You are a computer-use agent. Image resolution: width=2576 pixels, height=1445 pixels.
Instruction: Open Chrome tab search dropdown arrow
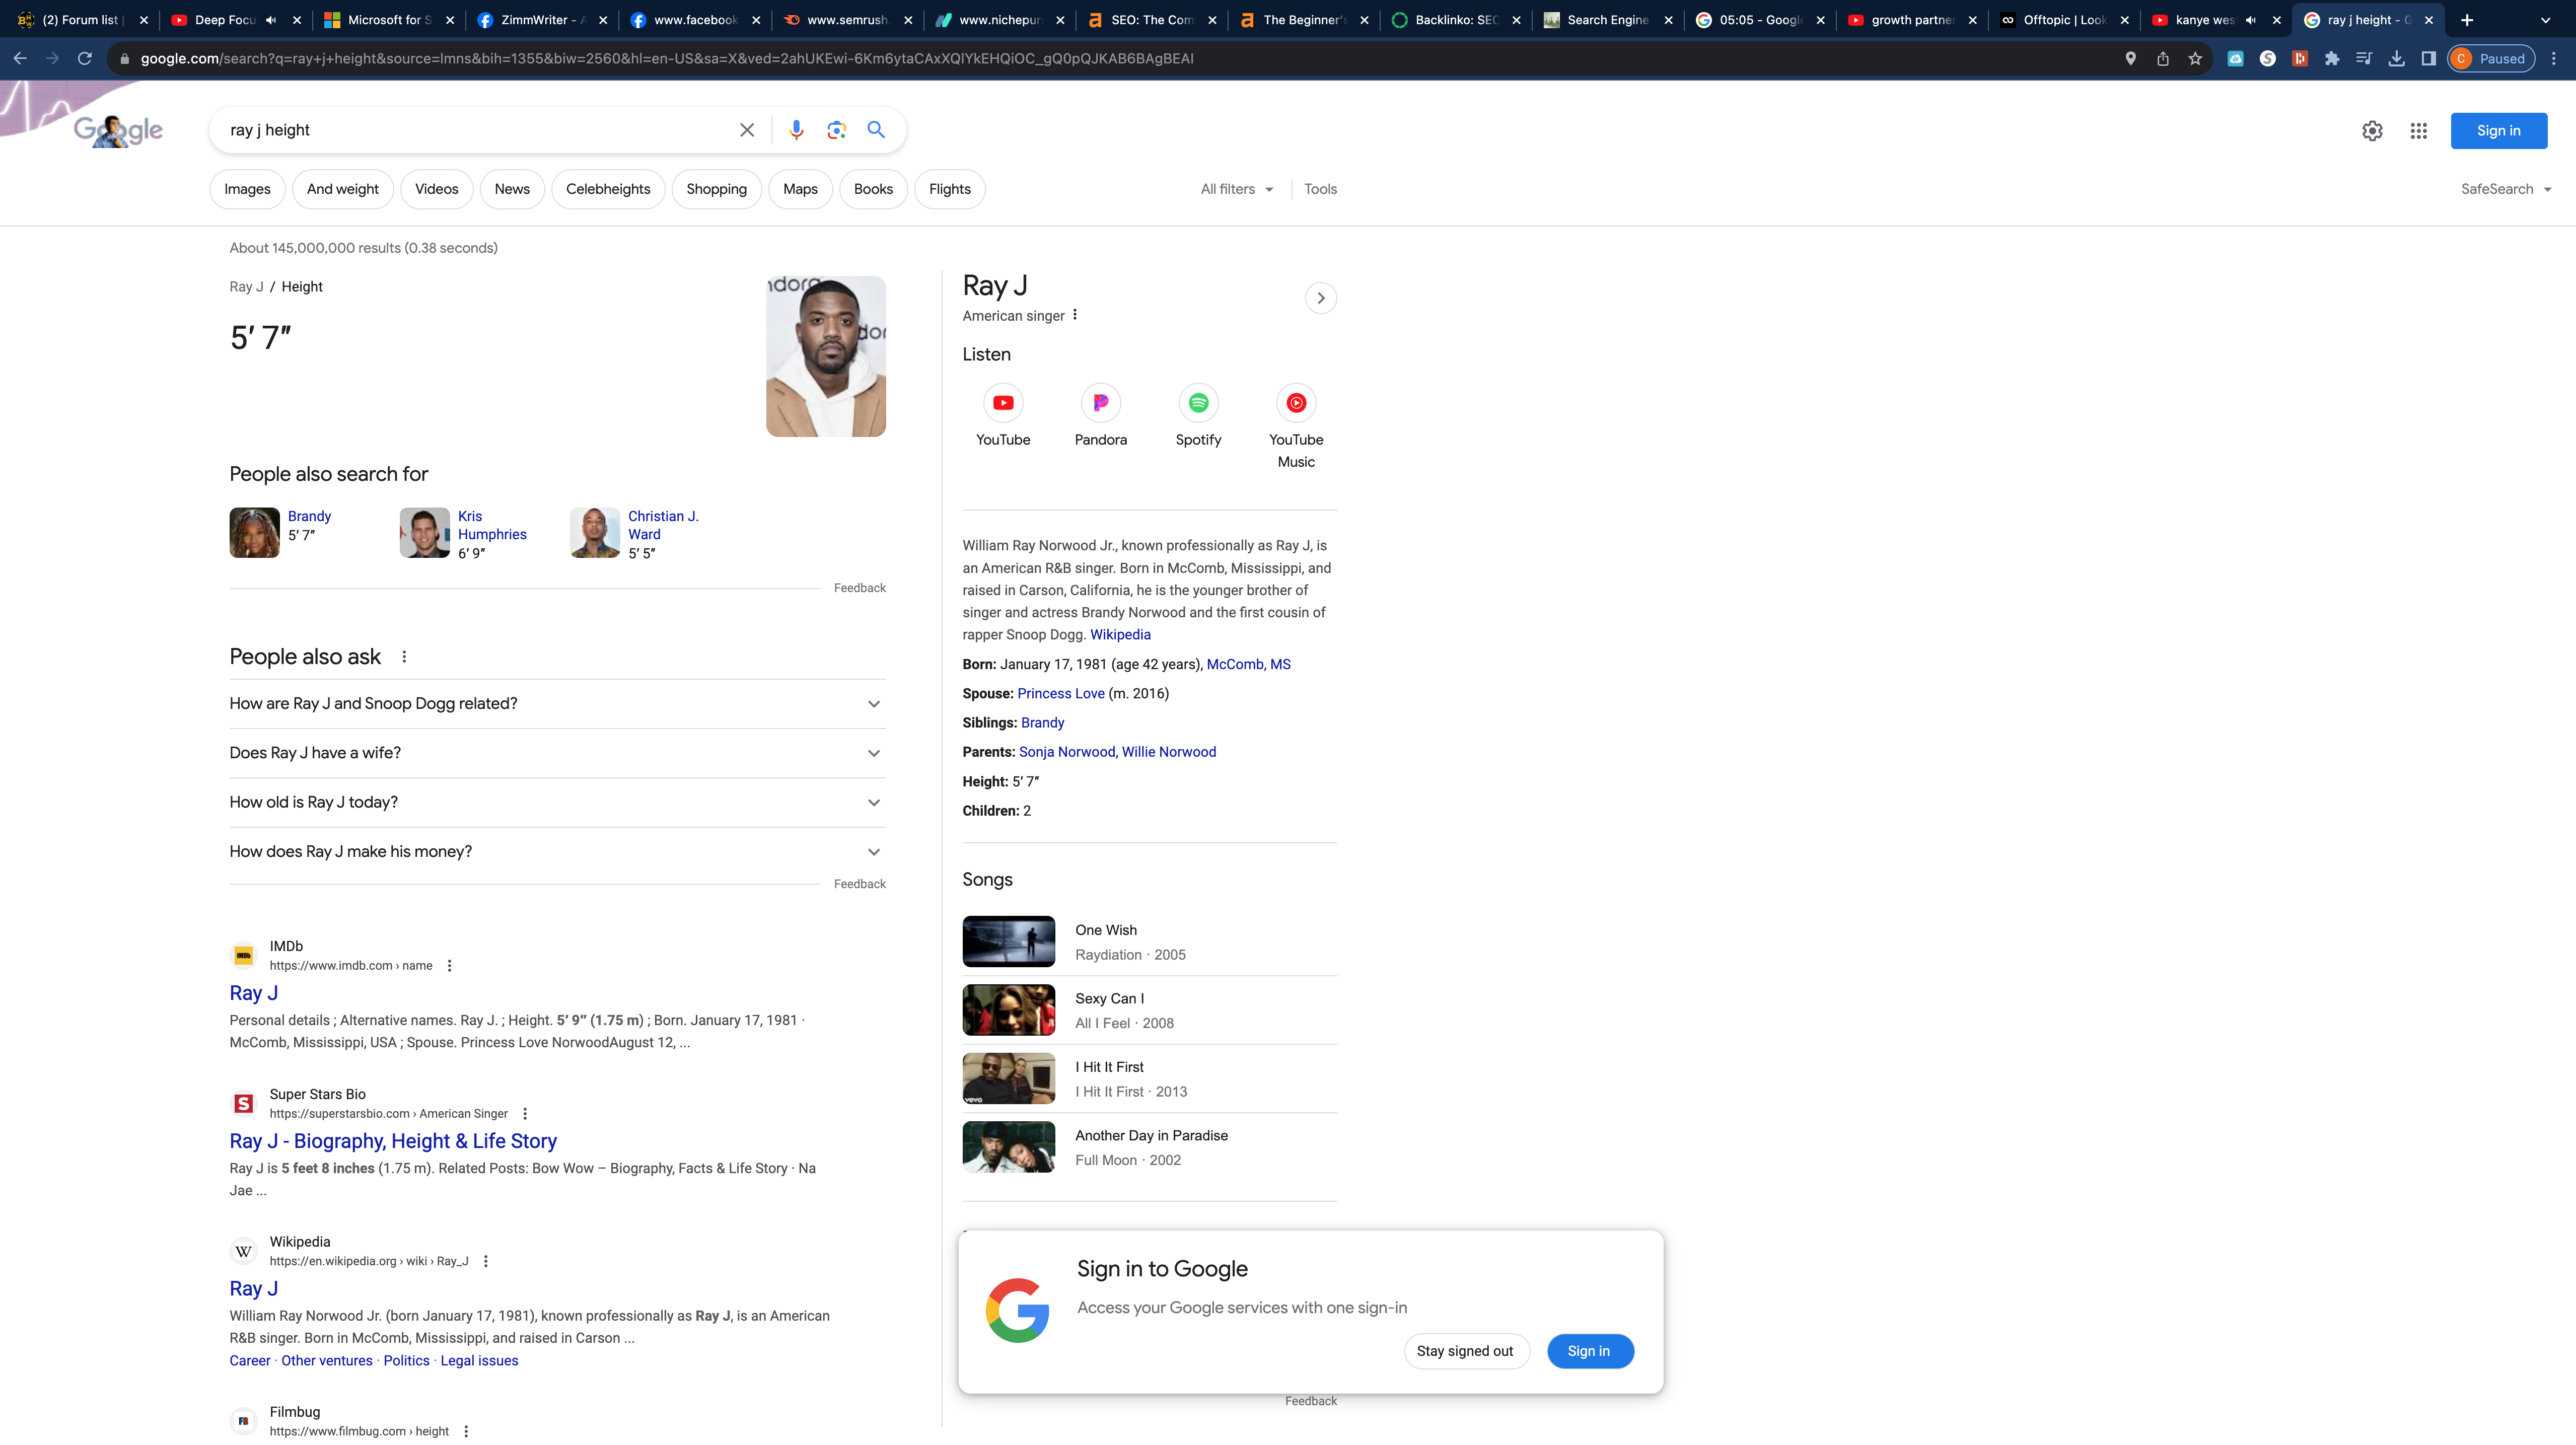click(x=2545, y=20)
